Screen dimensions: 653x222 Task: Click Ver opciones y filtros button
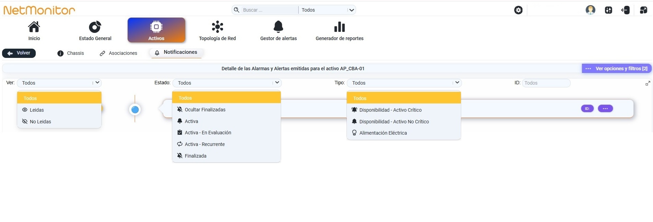tap(617, 69)
